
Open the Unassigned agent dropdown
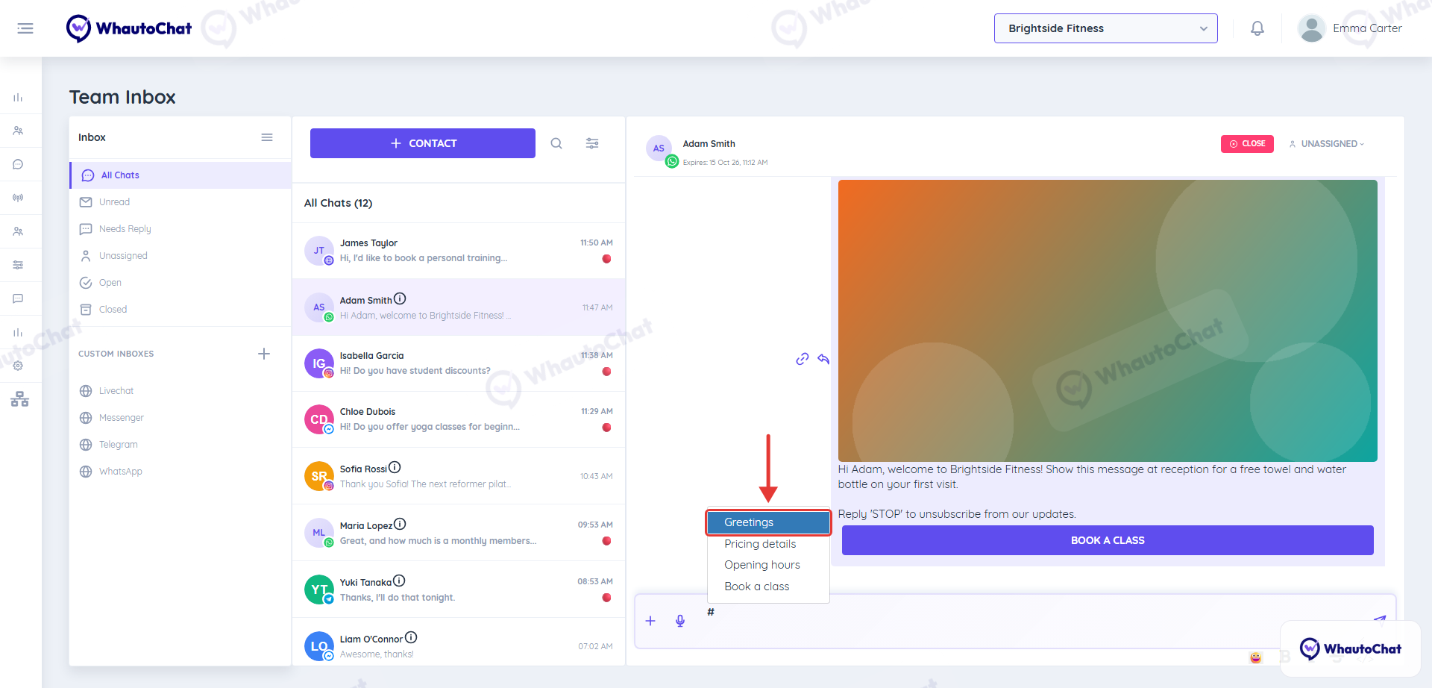coord(1327,143)
